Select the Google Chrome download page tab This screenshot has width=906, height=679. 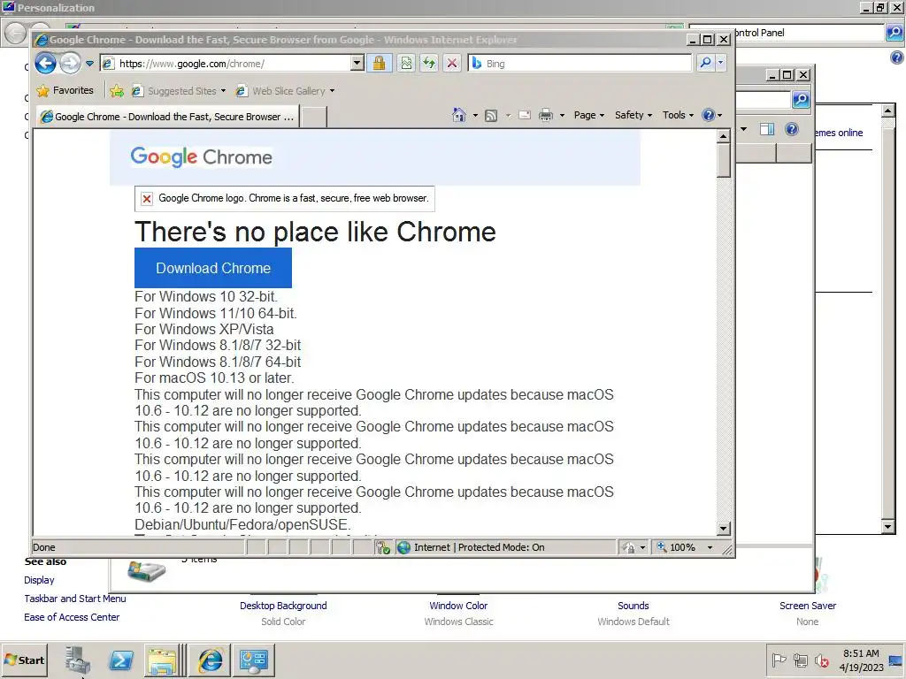pyautogui.click(x=167, y=117)
